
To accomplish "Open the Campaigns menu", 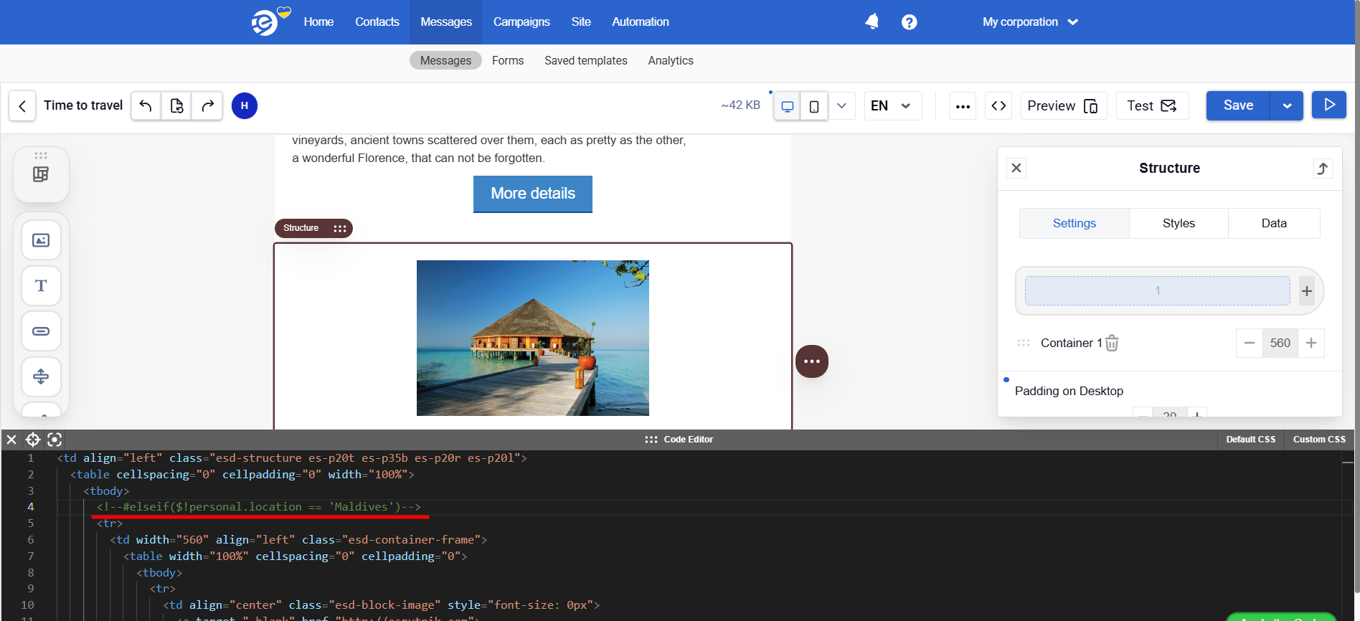I will [x=521, y=22].
